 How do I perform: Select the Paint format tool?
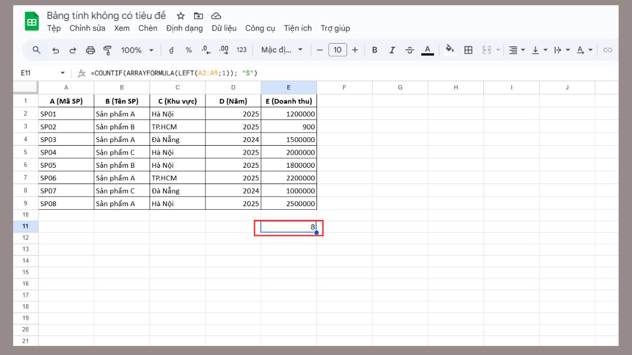pos(107,50)
